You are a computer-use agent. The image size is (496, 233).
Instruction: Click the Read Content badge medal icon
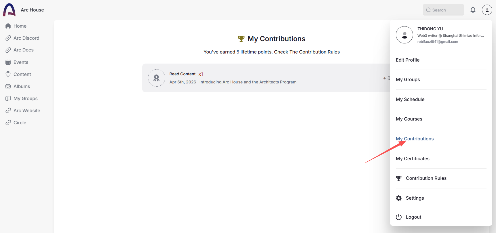pos(156,78)
